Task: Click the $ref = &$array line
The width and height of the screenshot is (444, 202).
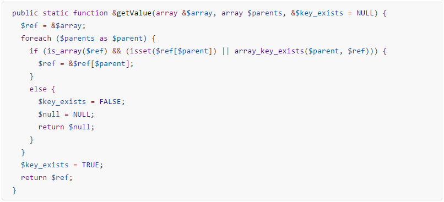Action: pos(53,26)
